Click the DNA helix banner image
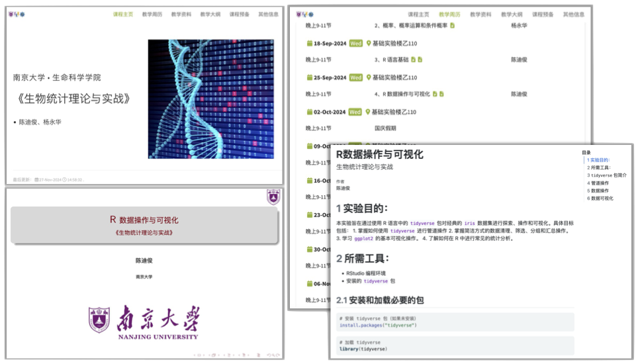 pos(210,99)
